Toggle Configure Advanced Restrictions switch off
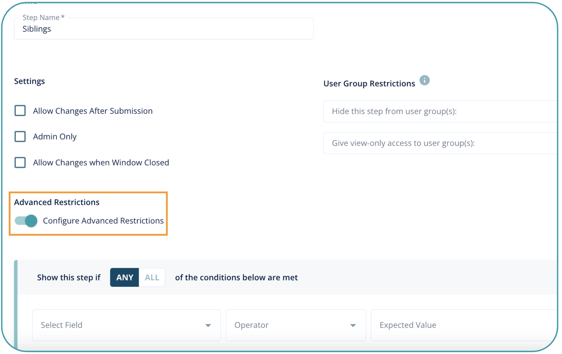Viewport: 562px width, 354px height. [x=26, y=221]
